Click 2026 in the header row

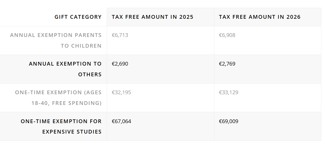[x=293, y=17]
